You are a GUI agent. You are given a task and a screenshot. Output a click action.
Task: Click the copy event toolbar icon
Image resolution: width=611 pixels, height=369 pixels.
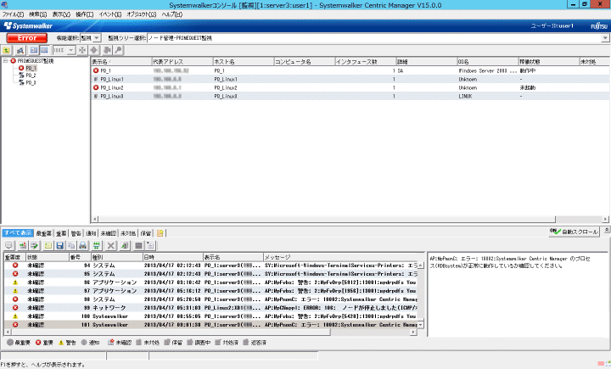71,245
